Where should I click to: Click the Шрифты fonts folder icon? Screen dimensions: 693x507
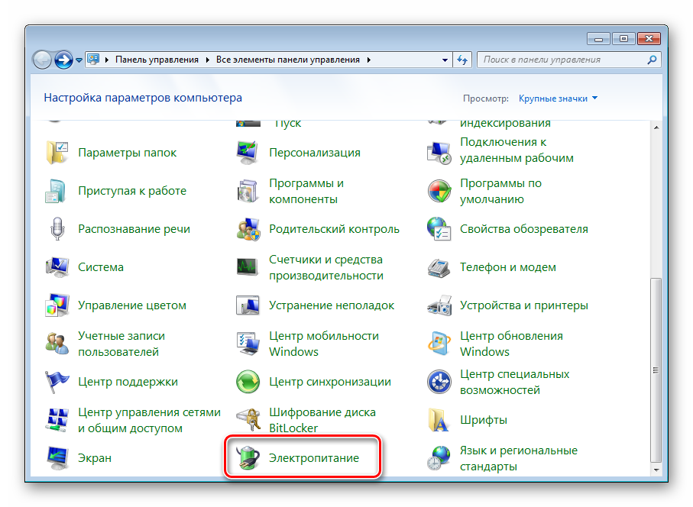[x=439, y=420]
